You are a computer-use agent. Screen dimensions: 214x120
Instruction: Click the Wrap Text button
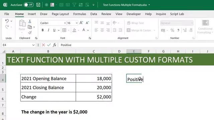point(135,23)
